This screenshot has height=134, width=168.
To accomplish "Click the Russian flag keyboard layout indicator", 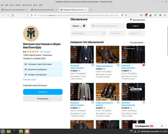I will [x=131, y=131].
